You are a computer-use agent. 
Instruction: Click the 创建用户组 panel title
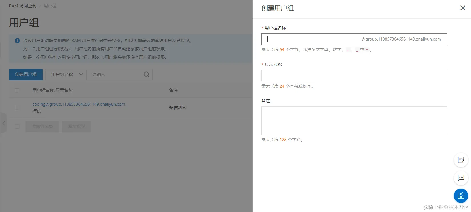[x=278, y=8]
